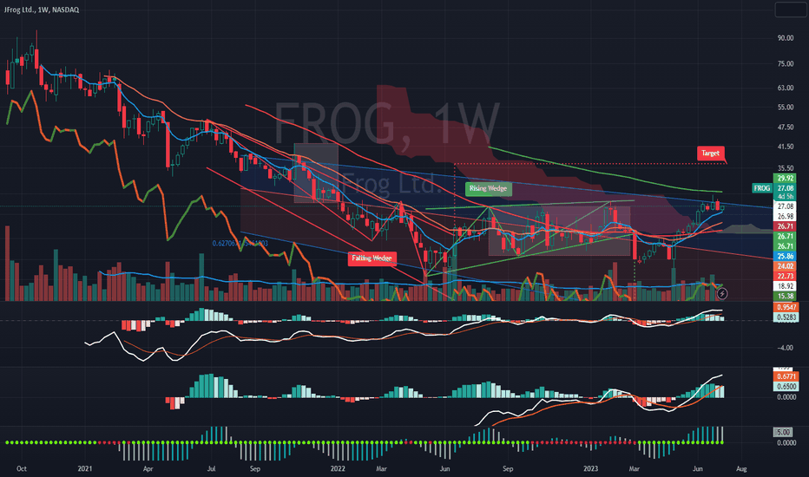Click the 41.50 price axis label
Image resolution: width=809 pixels, height=477 pixels.
pos(786,147)
